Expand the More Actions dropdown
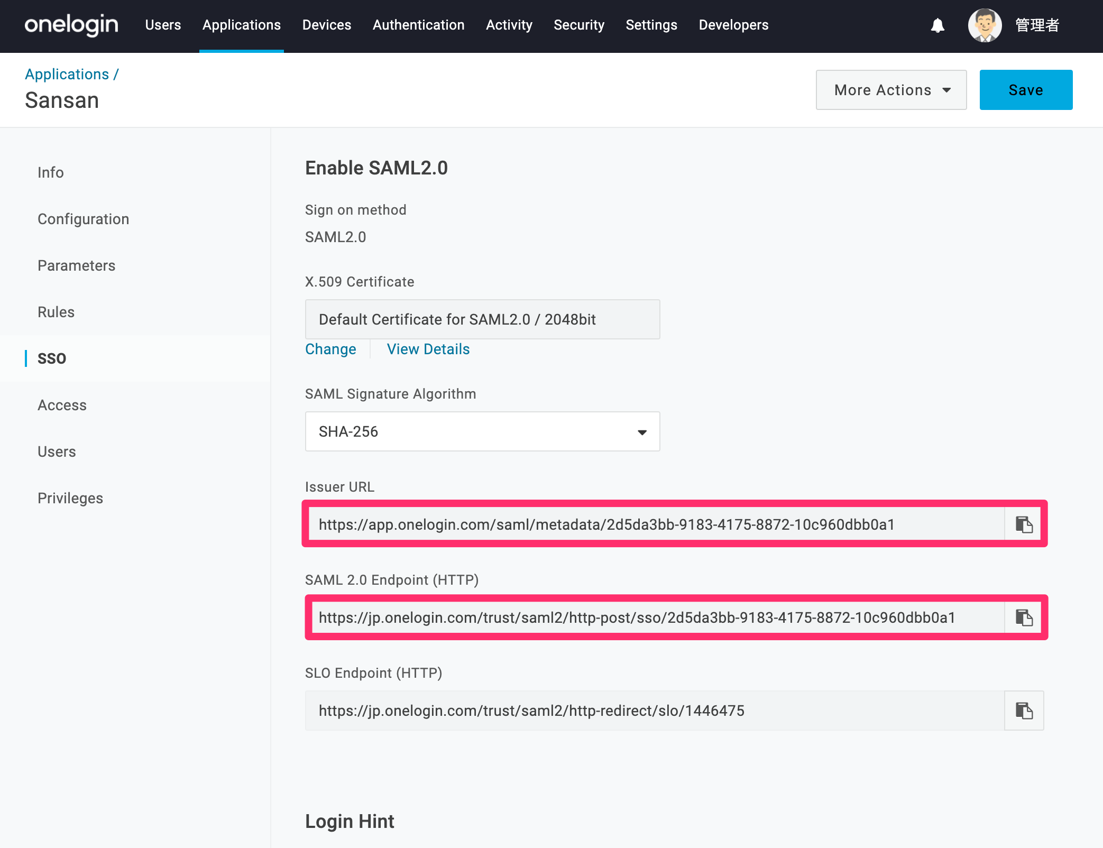The height and width of the screenshot is (848, 1103). (891, 90)
